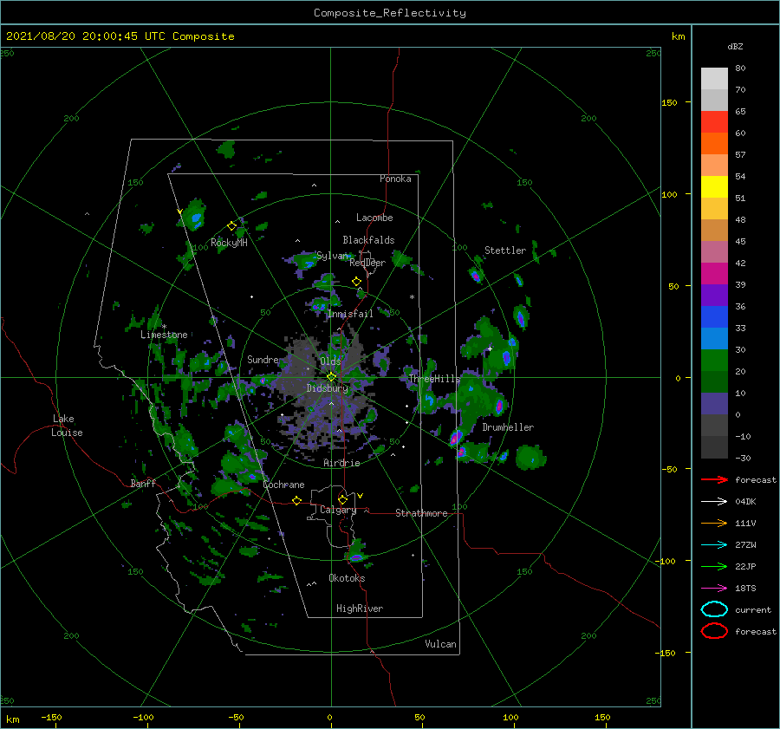780x729 pixels.
Task: Click the Stettler town label
Action: point(505,251)
